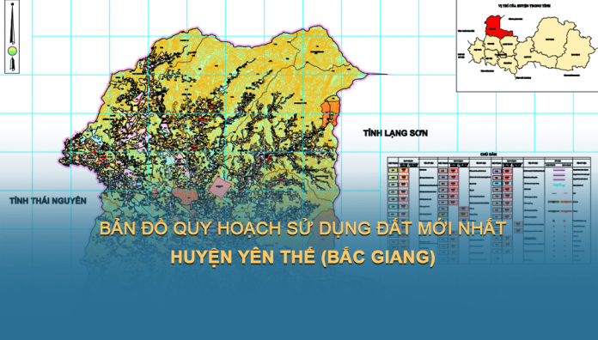Click the TỈNH LẠNG SƠN label
Image resolution: width=598 pixels, height=340 pixels.
click(x=395, y=133)
